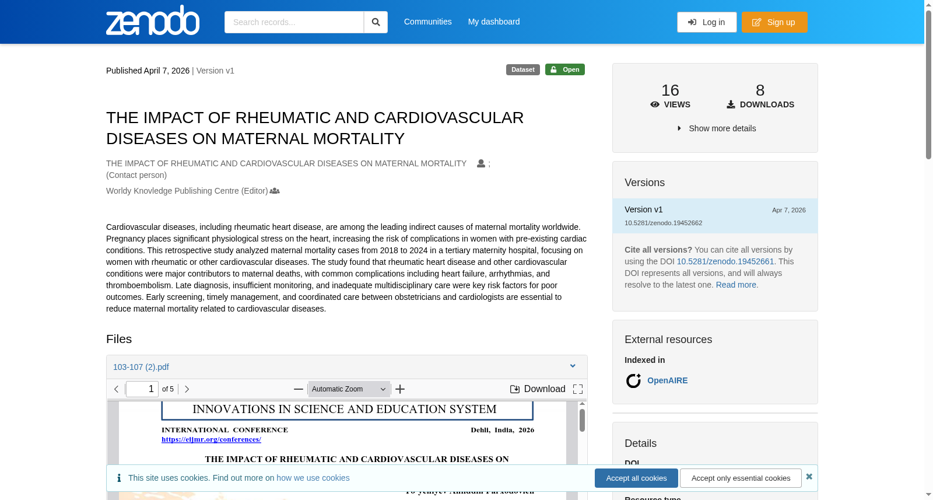Click the Log in button
Viewport: 933px width, 500px height.
pos(707,22)
